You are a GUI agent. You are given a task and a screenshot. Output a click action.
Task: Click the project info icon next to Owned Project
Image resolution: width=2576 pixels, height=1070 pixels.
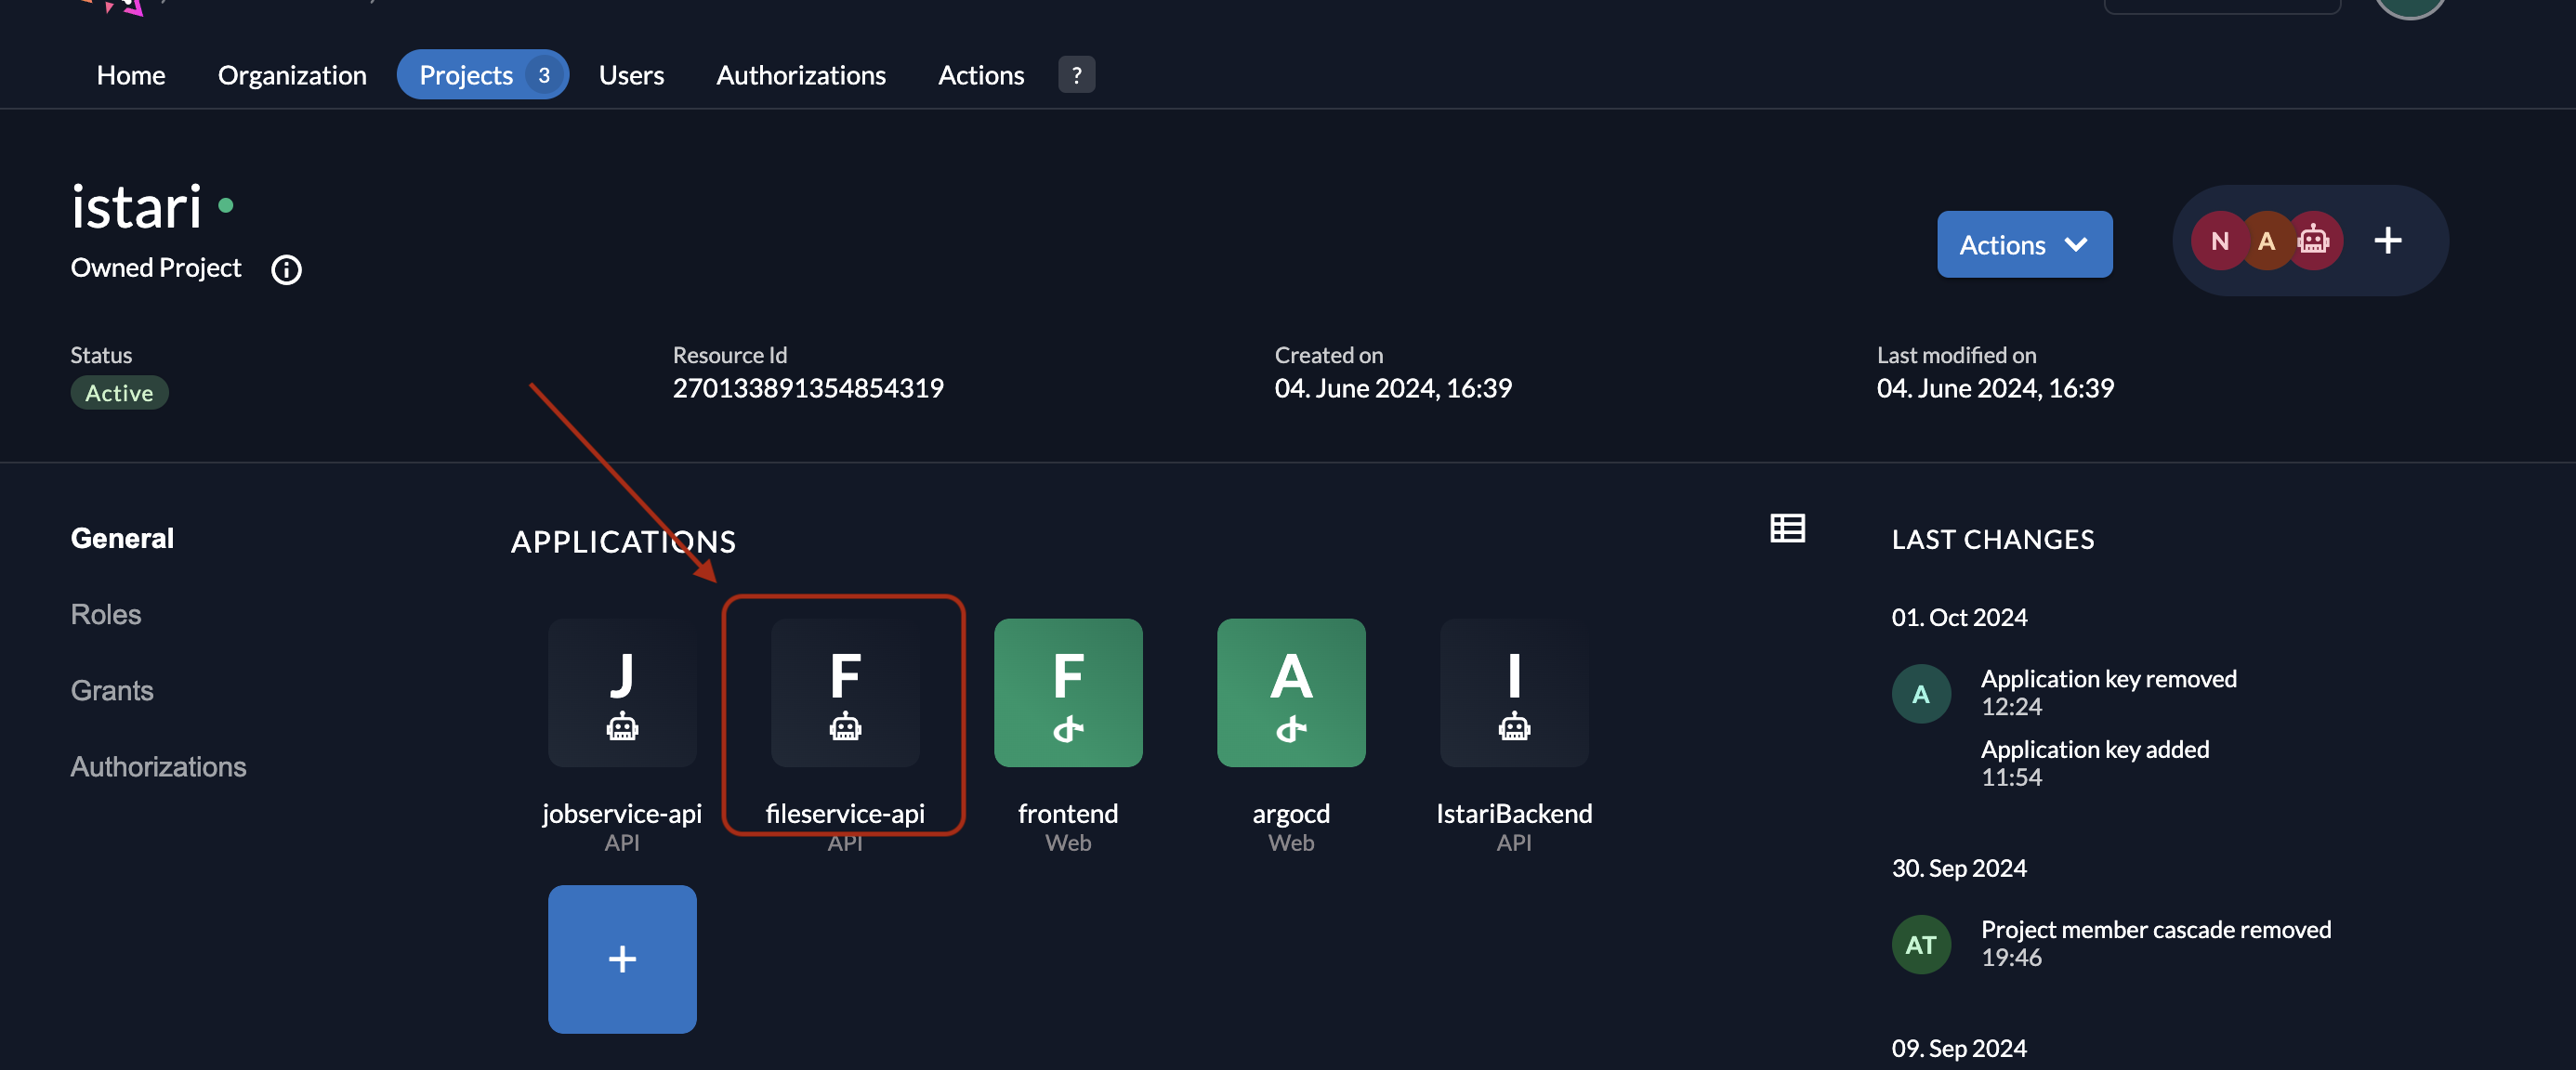286,268
